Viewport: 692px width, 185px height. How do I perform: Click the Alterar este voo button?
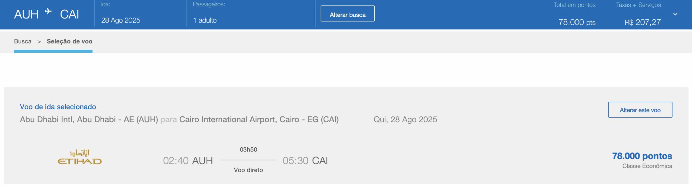coord(640,110)
